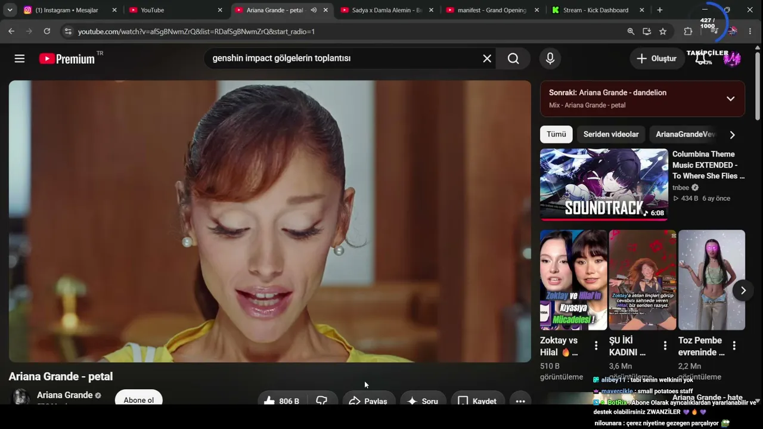Show more filter chips with the arrow
Screen dimensions: 763x429
pos(732,135)
